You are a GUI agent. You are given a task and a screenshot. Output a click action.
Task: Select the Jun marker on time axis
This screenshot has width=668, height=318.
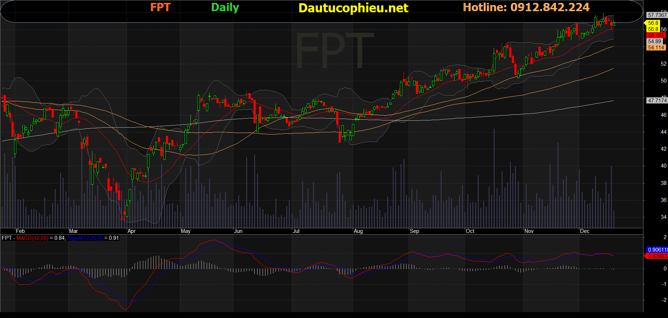[238, 231]
